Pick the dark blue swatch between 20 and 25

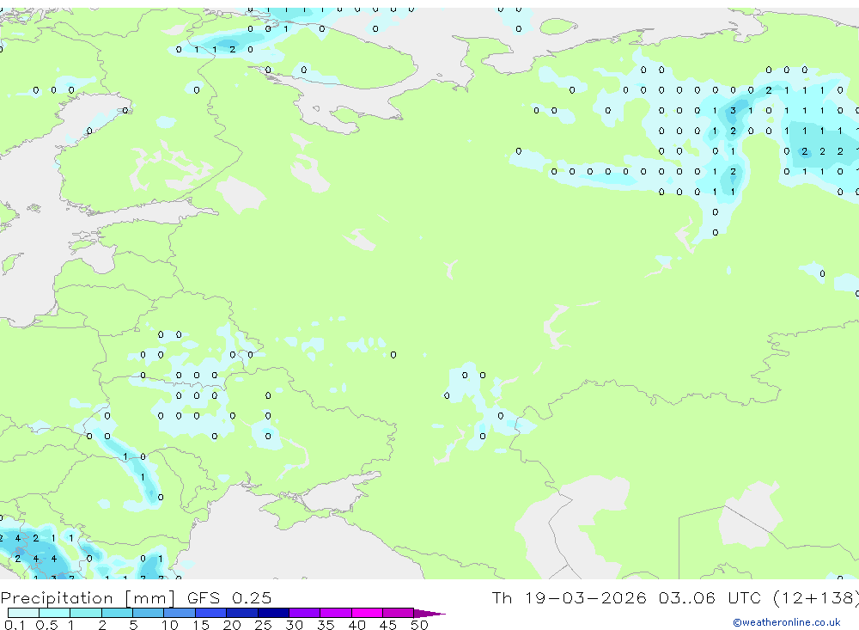242,613
